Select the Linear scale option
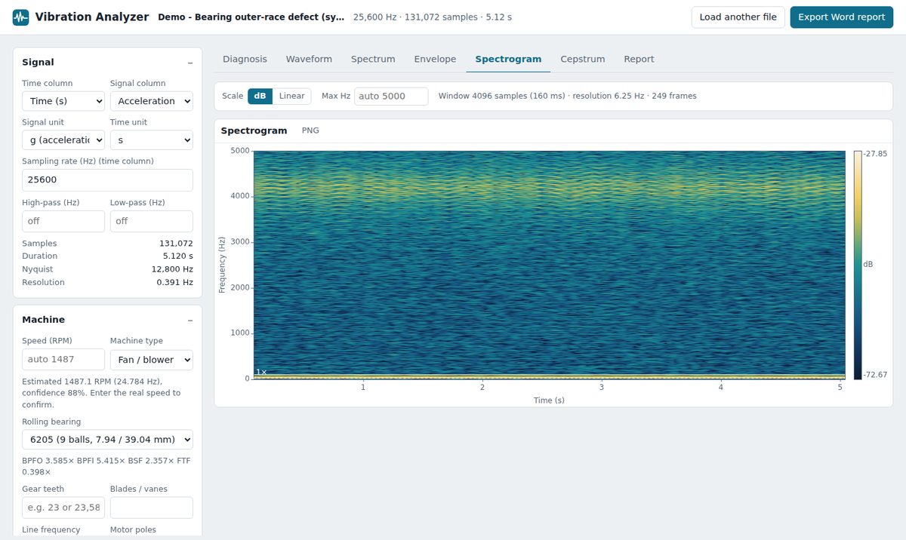 (292, 96)
